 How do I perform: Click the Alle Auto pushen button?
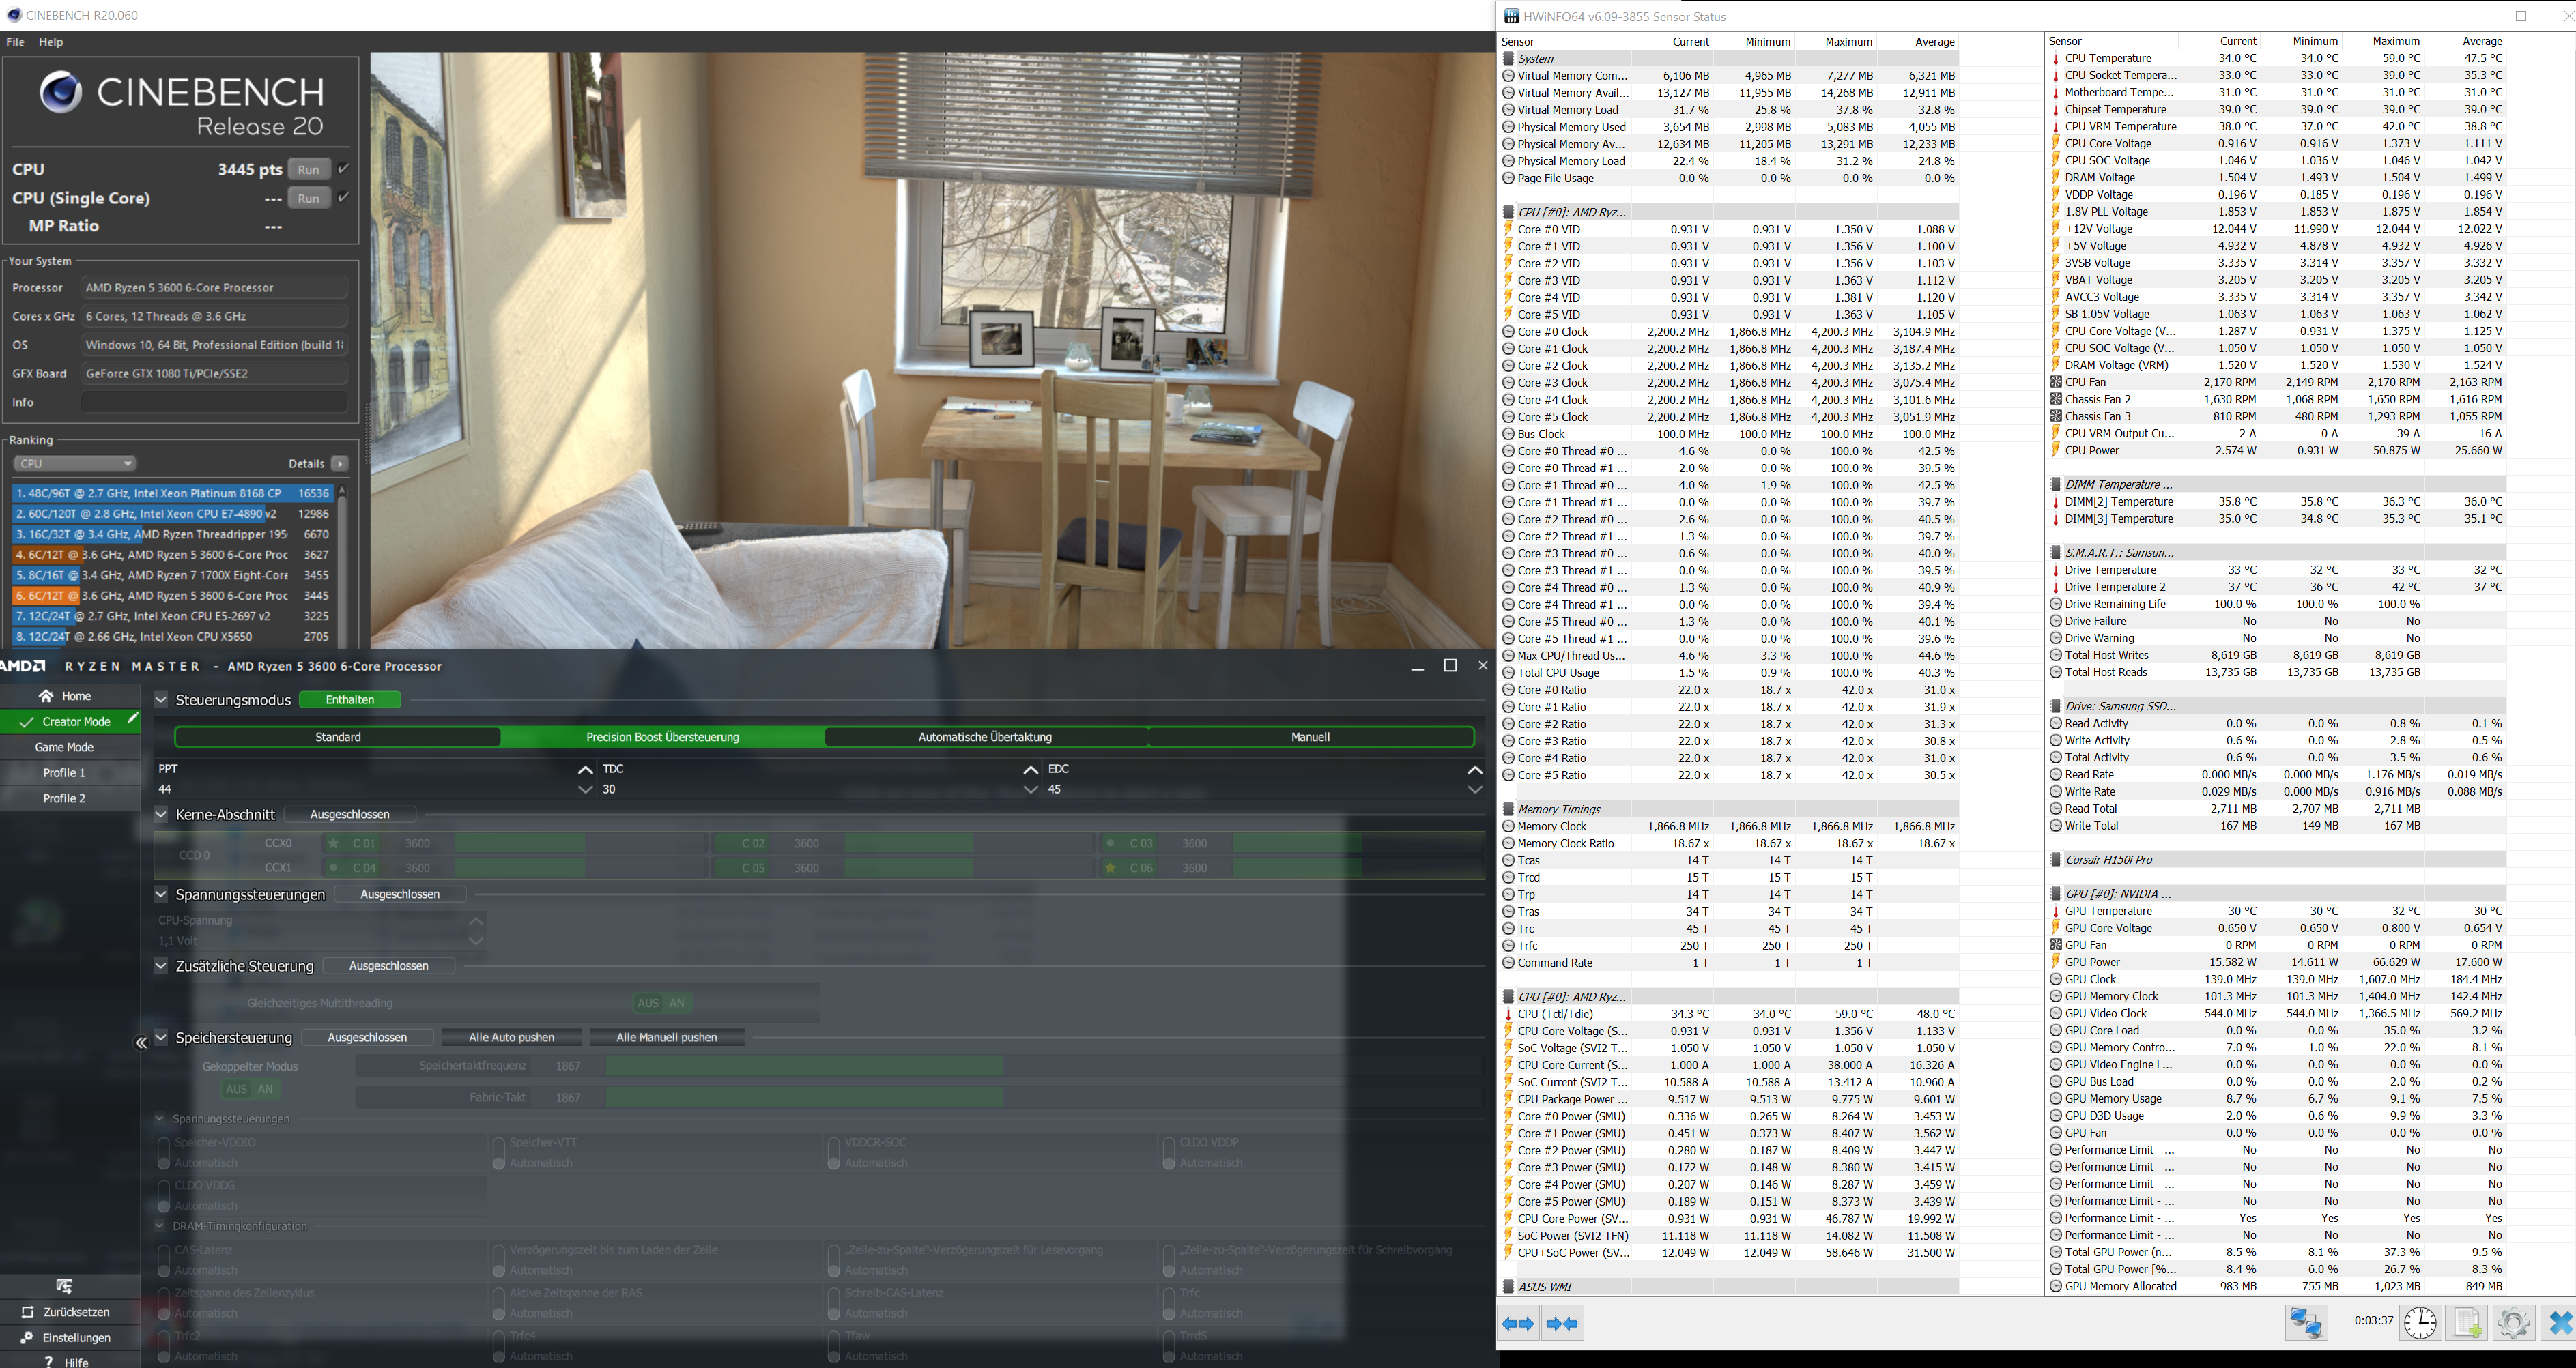(x=511, y=1037)
